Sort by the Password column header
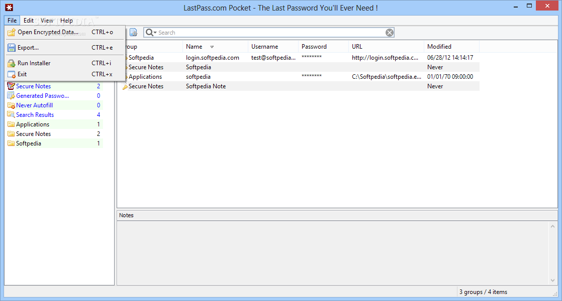 point(323,47)
